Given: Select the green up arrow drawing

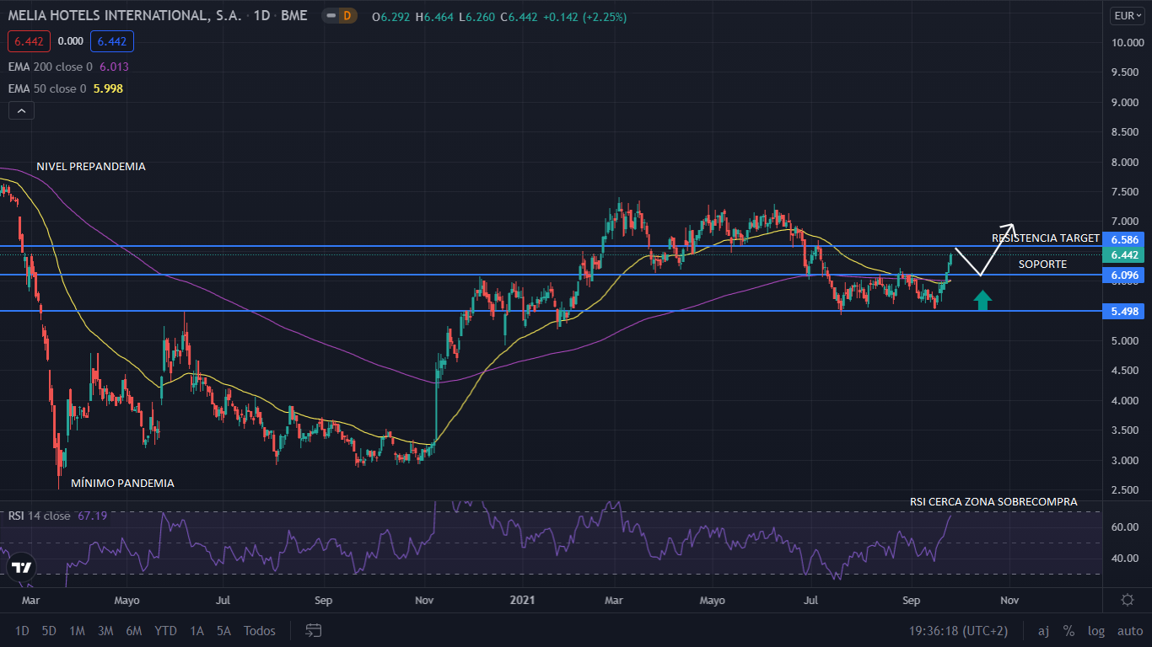Looking at the screenshot, I should (983, 300).
